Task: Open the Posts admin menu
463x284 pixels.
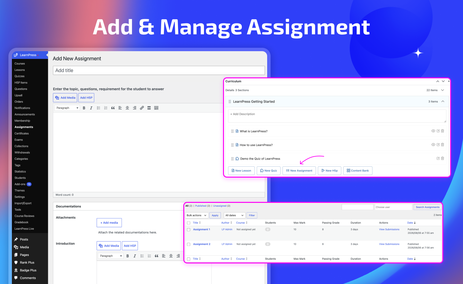Action: [24, 239]
